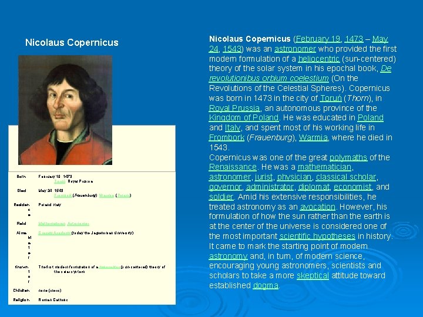The image size is (423, 317).
Task: Follow the 'jurist' link
Action: [264, 177]
